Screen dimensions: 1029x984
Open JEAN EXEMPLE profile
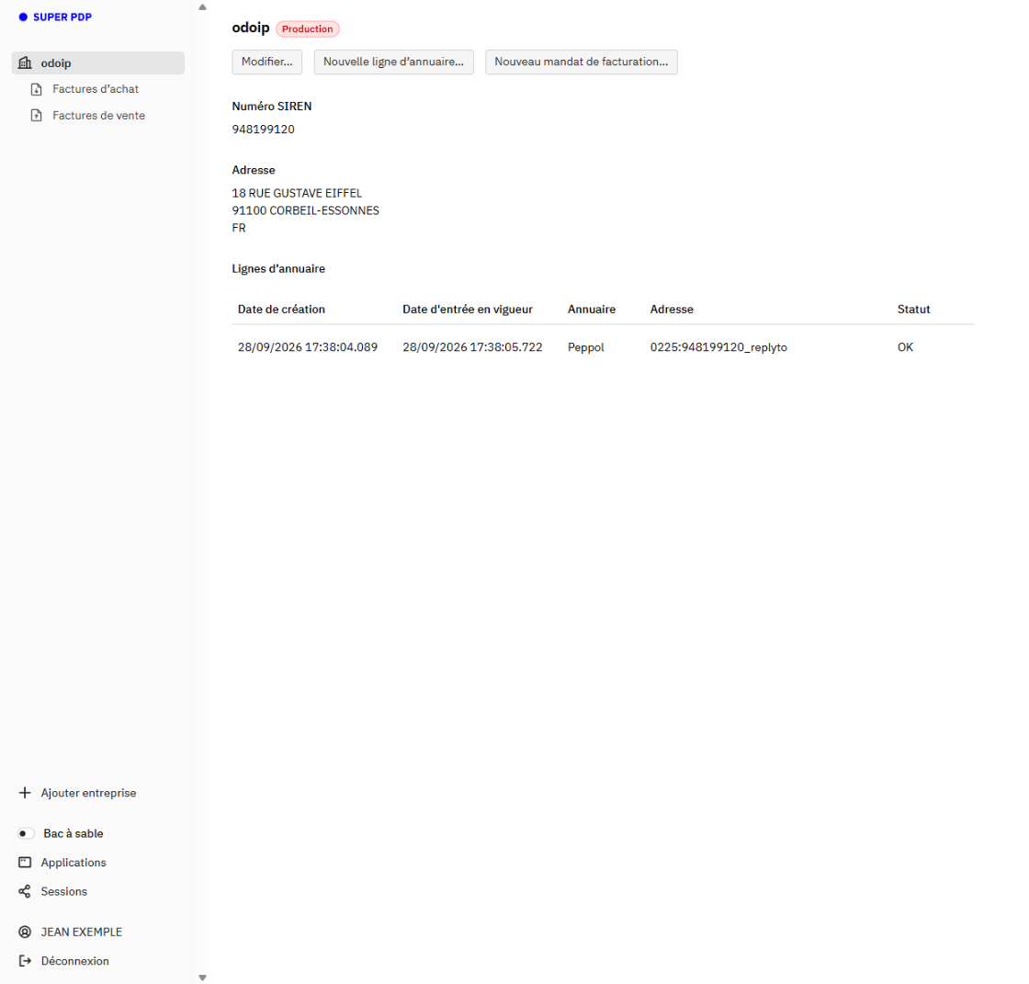click(x=82, y=933)
